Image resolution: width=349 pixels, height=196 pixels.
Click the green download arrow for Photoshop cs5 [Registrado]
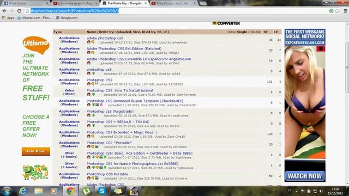tap(93, 115)
